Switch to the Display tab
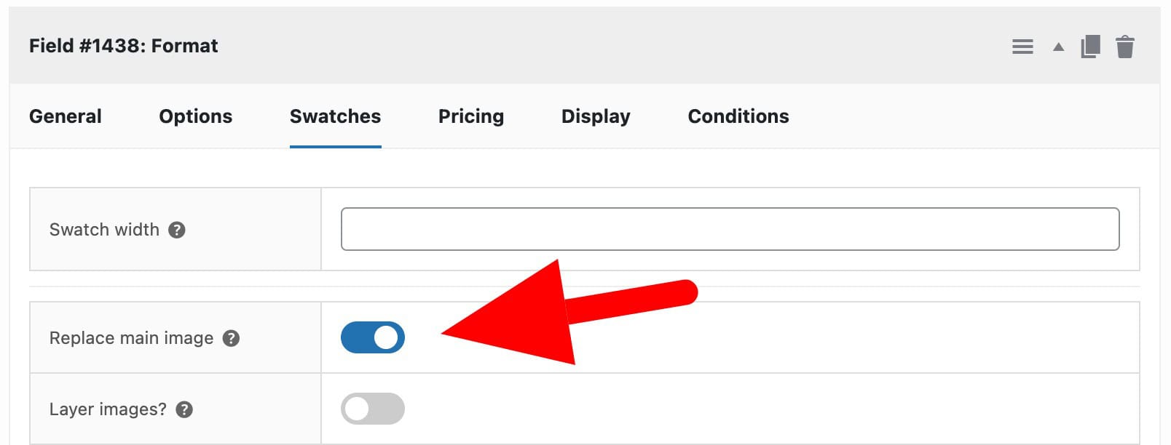The image size is (1171, 445). click(595, 116)
